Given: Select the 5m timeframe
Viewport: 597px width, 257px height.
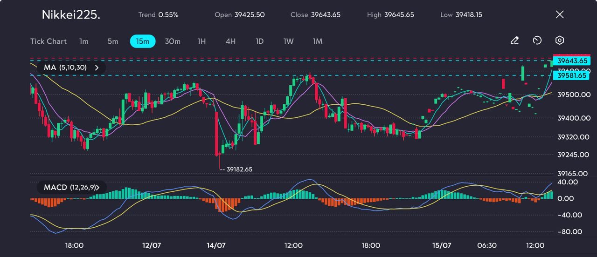Looking at the screenshot, I should (113, 41).
